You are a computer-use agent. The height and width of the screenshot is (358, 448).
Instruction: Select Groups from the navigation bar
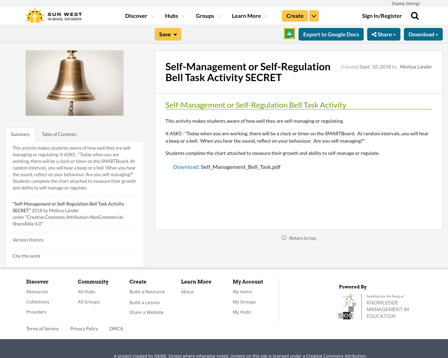pos(205,15)
